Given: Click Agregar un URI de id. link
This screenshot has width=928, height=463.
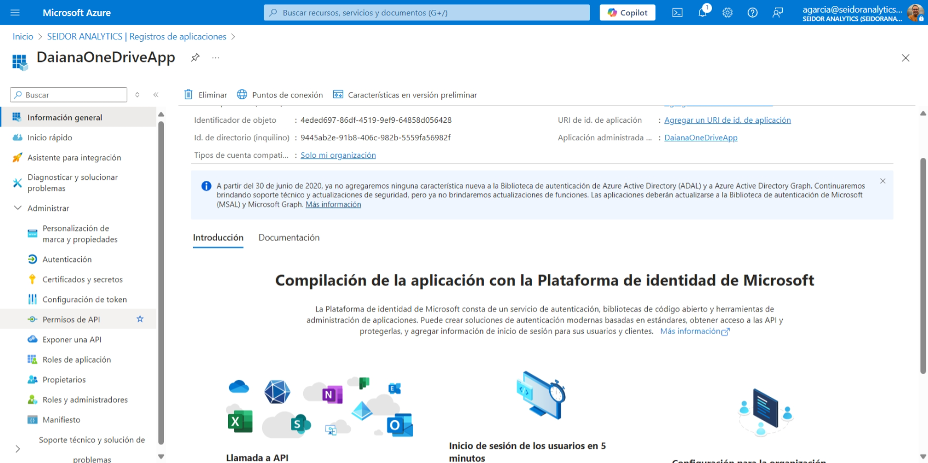Looking at the screenshot, I should coord(727,120).
